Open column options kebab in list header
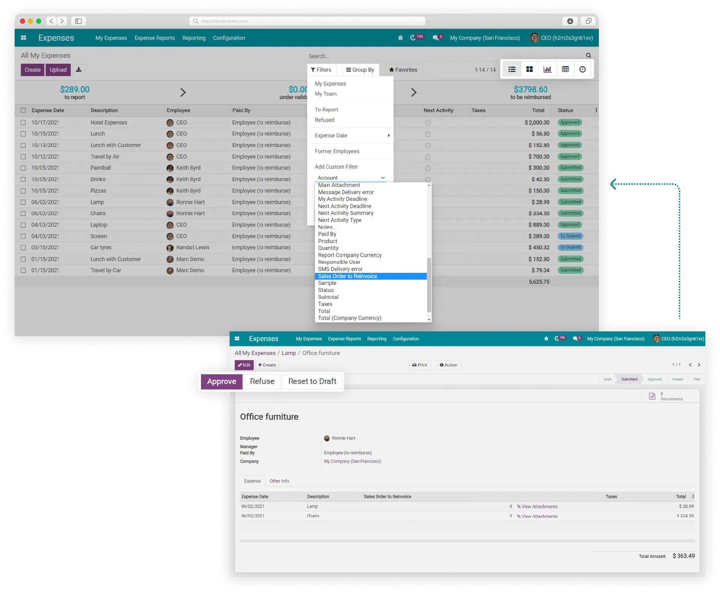This screenshot has height=593, width=720. coord(596,110)
